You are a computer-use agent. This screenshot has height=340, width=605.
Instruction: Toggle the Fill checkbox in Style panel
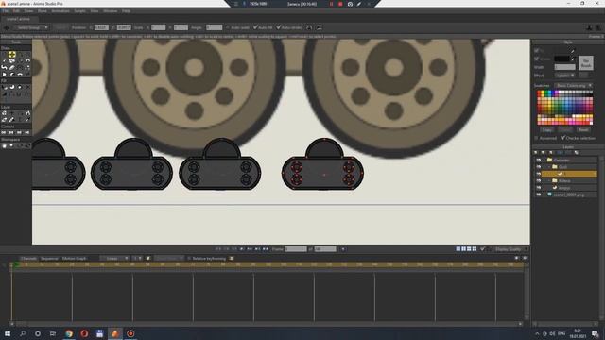(536, 50)
